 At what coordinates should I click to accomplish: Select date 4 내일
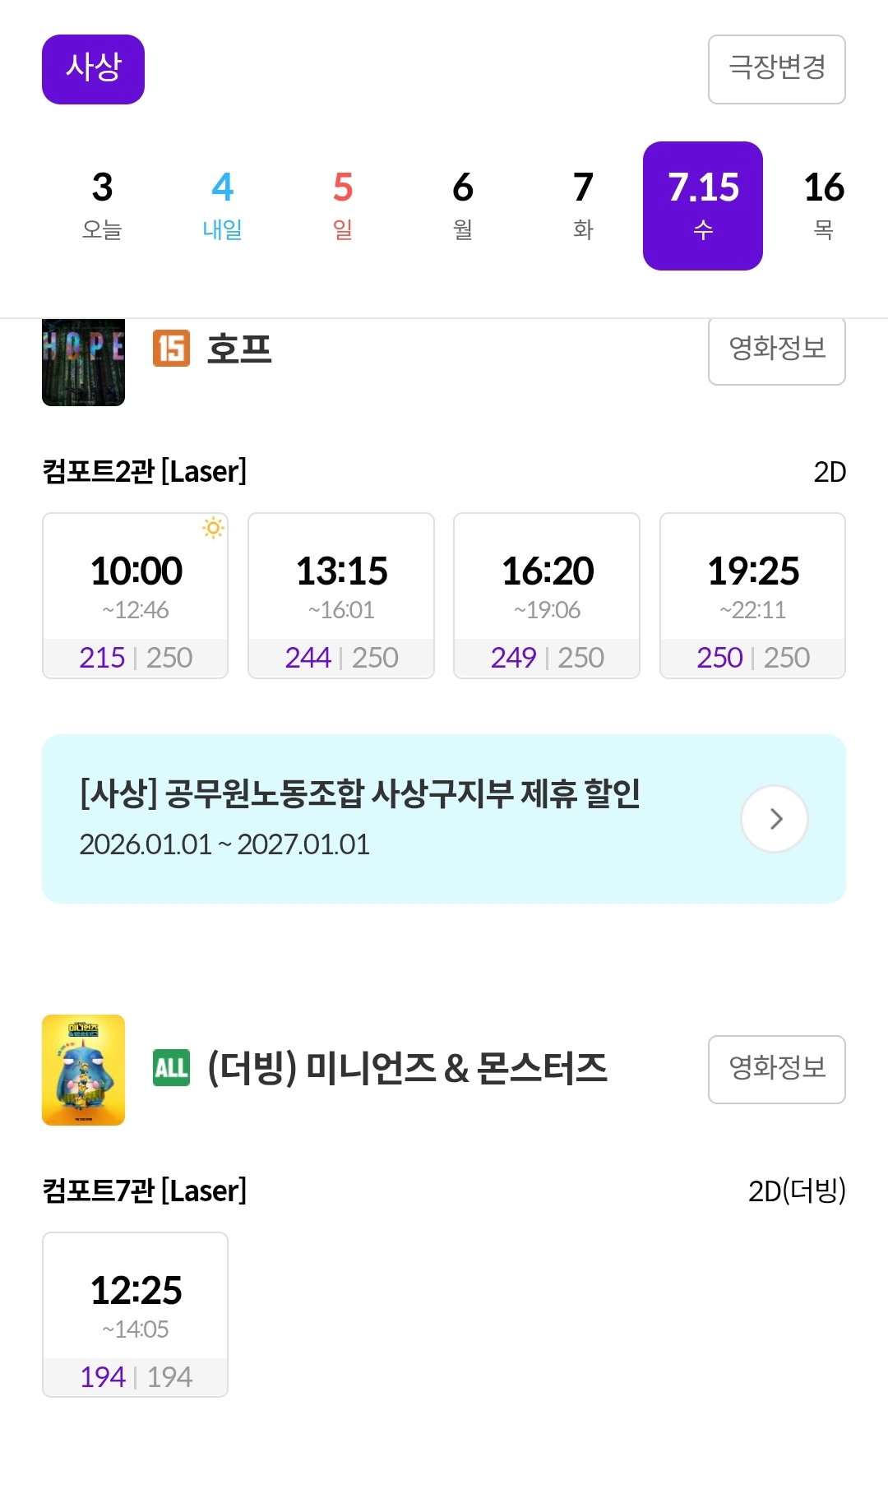click(x=222, y=206)
